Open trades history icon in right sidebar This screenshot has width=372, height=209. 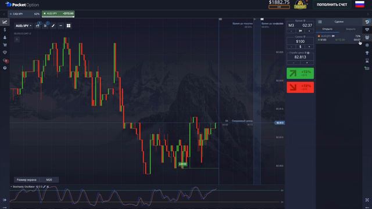pos(367,22)
